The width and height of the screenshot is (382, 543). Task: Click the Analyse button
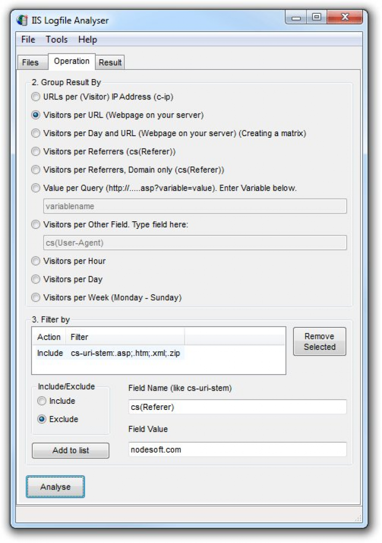(x=56, y=487)
